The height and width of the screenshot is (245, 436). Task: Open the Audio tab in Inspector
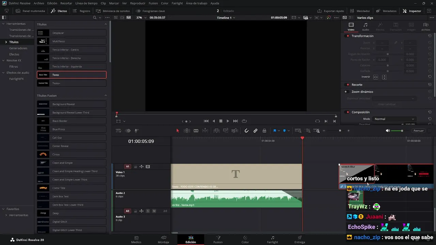point(365,27)
